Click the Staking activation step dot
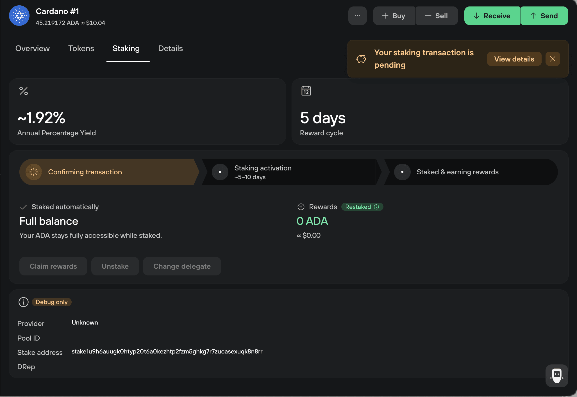The height and width of the screenshot is (397, 577). pos(220,172)
